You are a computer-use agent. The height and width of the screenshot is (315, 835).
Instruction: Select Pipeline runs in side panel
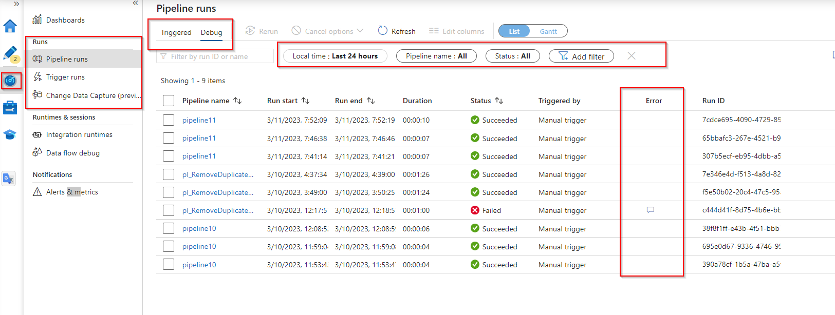(84, 59)
